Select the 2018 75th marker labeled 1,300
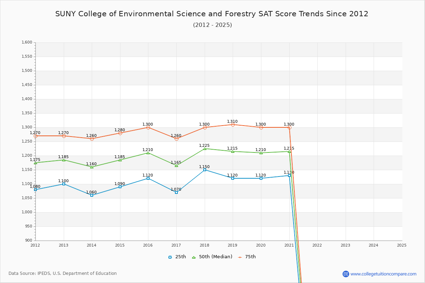The height and width of the screenshot is (283, 425). (205, 127)
